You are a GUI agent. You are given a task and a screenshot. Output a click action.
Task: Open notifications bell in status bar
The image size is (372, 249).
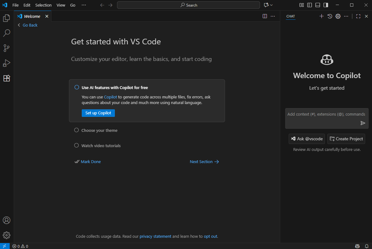[x=367, y=246]
